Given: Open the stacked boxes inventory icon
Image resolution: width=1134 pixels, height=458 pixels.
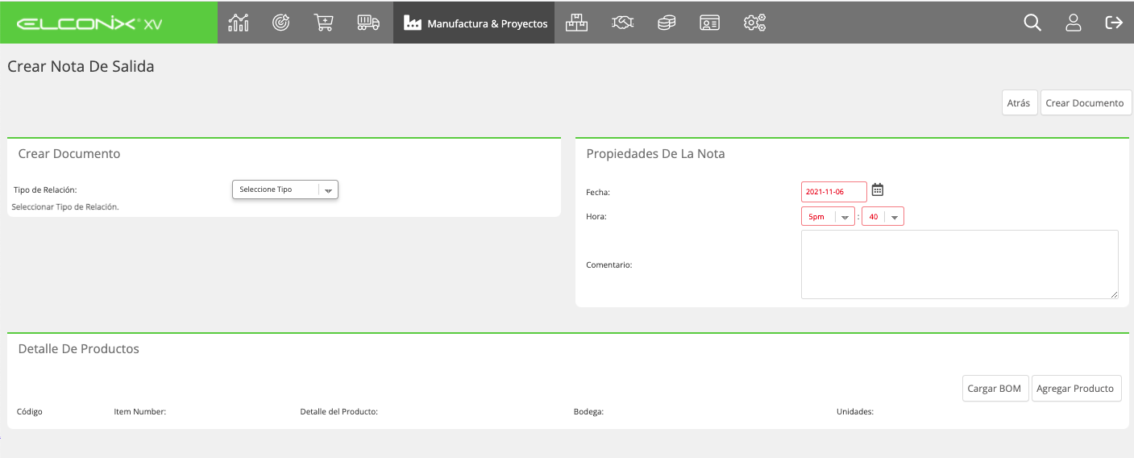Looking at the screenshot, I should 576,23.
